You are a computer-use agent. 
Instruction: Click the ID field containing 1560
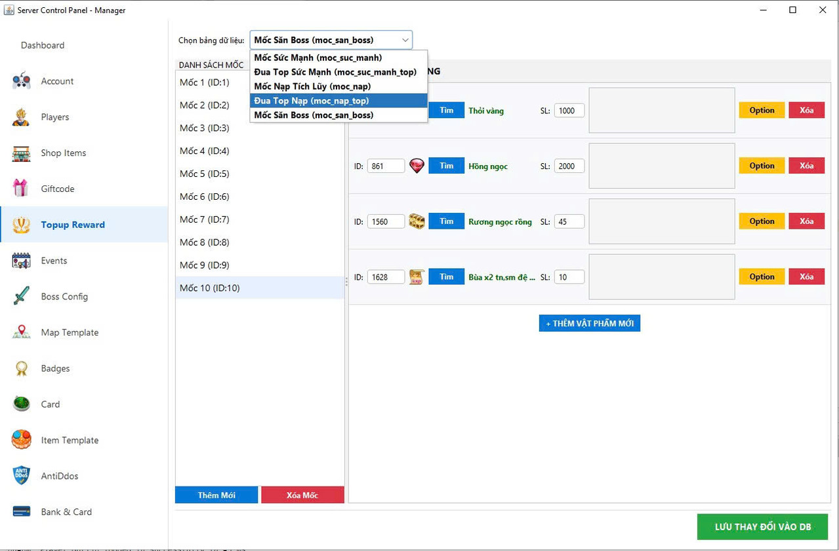386,221
